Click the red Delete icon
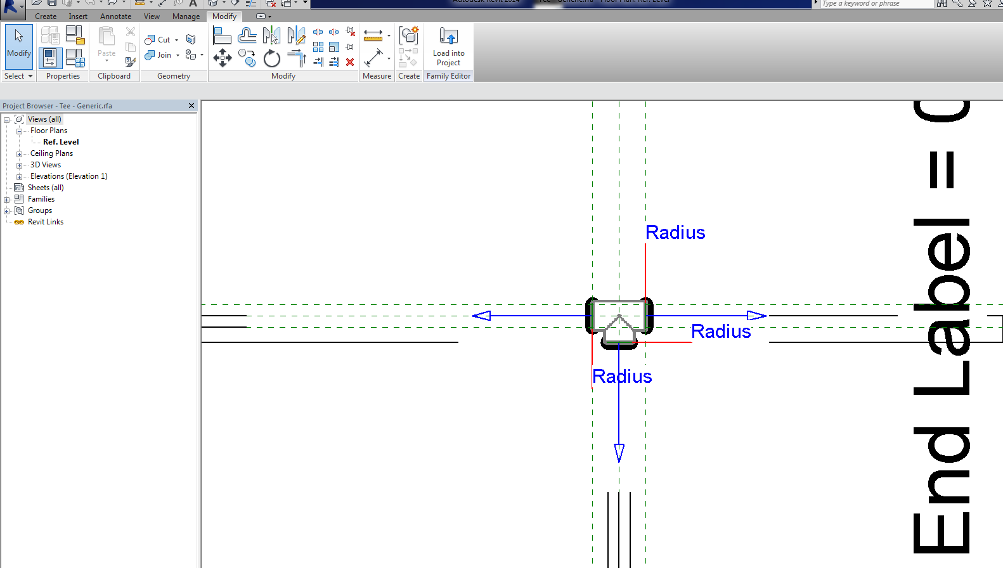This screenshot has height=568, width=1003. click(x=350, y=62)
